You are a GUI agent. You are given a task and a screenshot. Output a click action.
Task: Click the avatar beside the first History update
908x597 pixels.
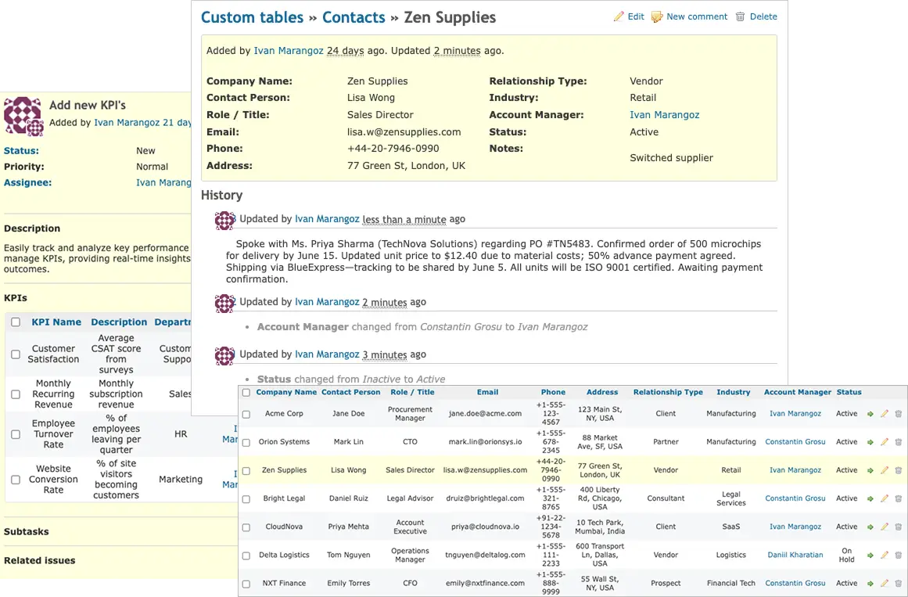tap(224, 221)
